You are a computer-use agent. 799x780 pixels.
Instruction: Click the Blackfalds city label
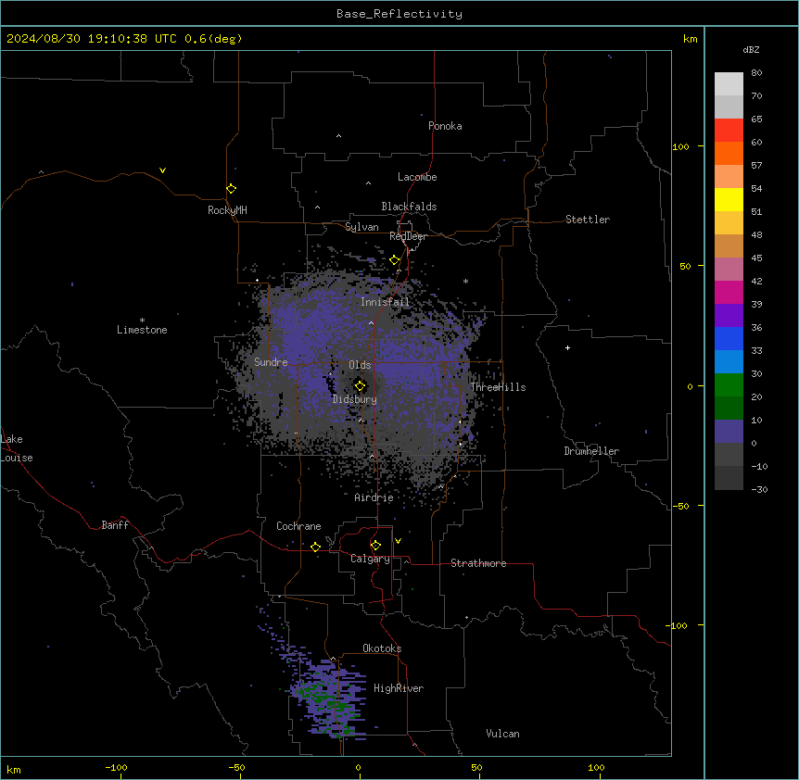click(x=409, y=207)
